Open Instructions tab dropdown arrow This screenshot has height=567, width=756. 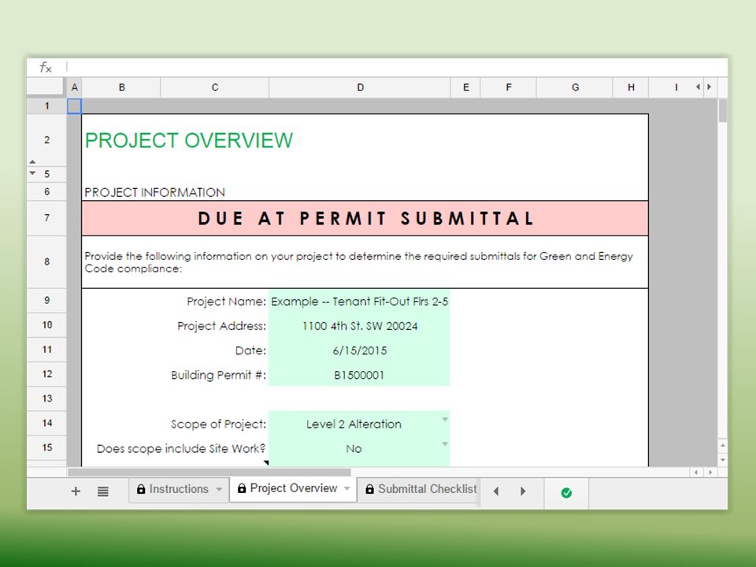click(219, 489)
